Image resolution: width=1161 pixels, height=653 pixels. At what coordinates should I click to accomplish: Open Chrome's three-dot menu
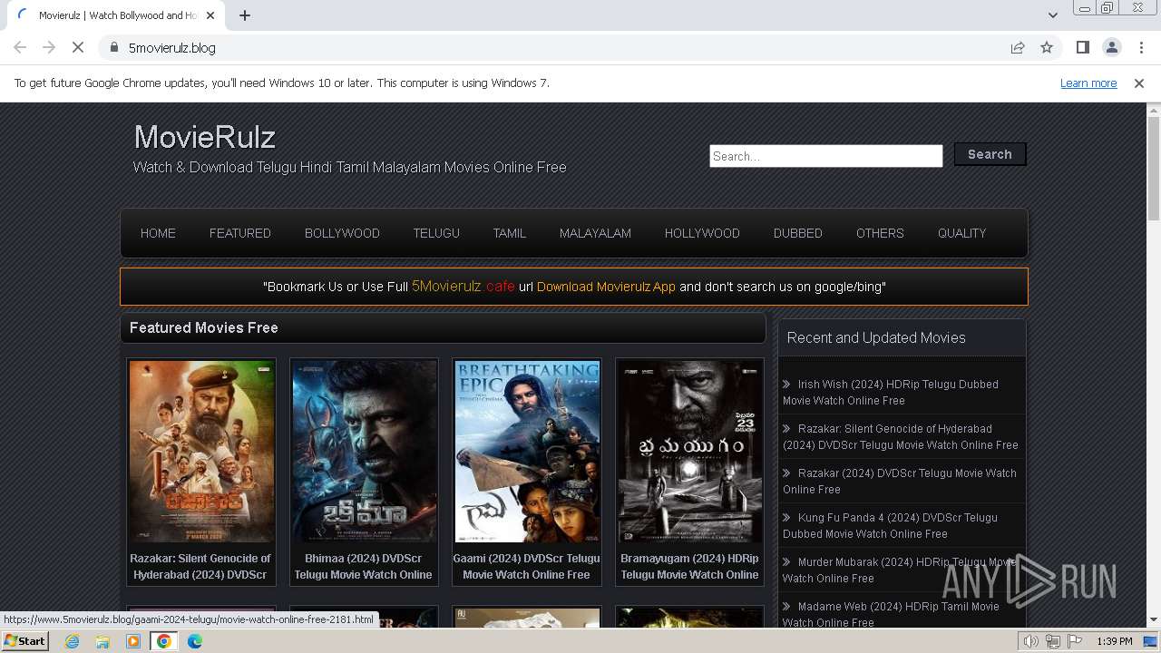[x=1140, y=47]
